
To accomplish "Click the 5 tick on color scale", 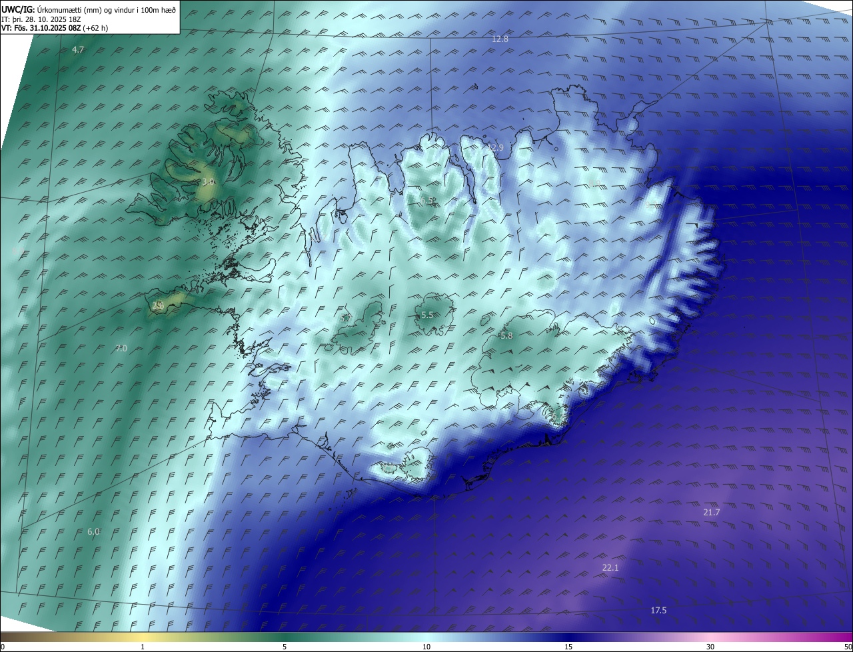I will coord(285,647).
